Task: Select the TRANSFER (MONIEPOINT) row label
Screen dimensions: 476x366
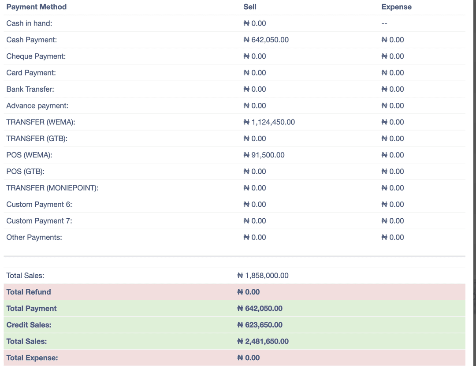Action: (x=52, y=188)
